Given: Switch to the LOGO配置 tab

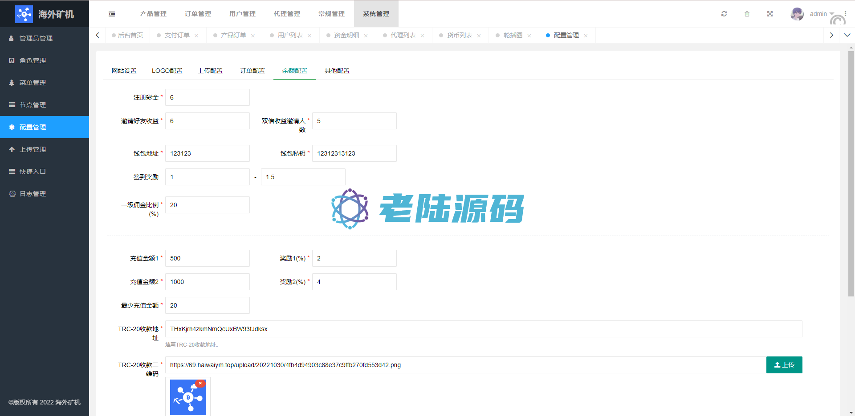Looking at the screenshot, I should click(167, 71).
